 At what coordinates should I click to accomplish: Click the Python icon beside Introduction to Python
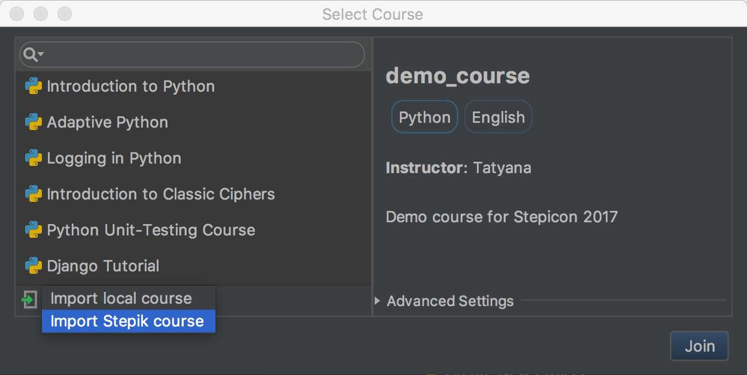(33, 86)
